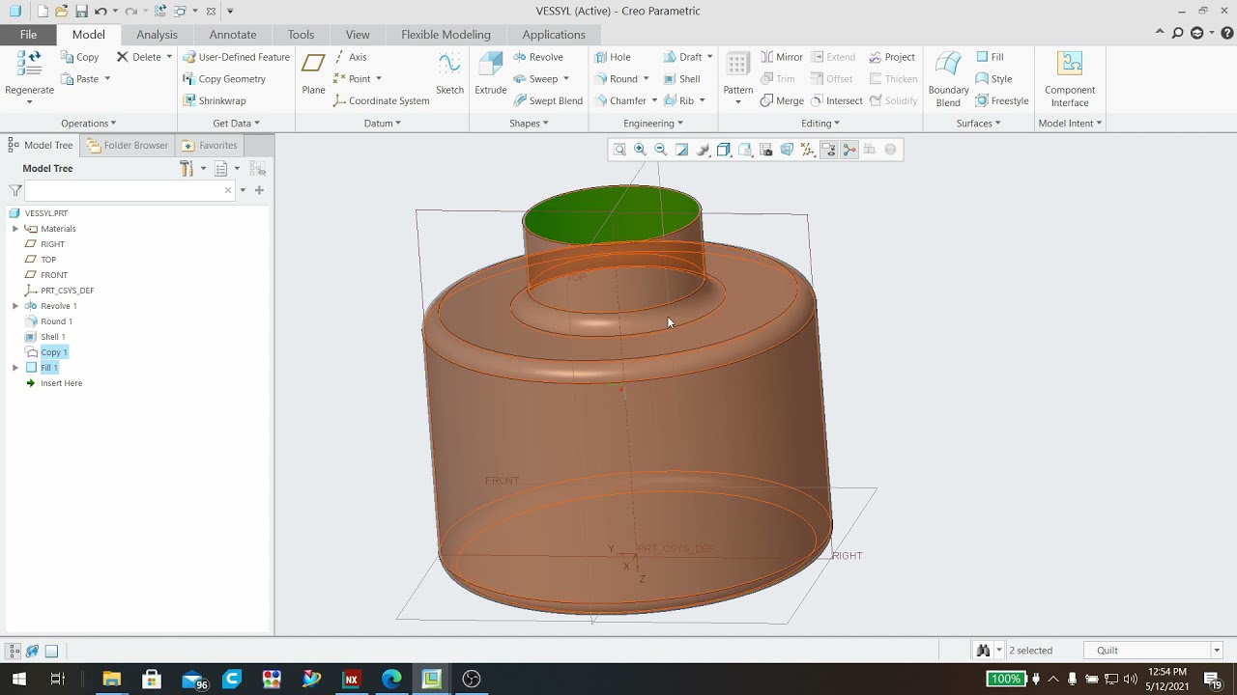Open the File menu
This screenshot has height=695, width=1237.
pyautogui.click(x=28, y=35)
